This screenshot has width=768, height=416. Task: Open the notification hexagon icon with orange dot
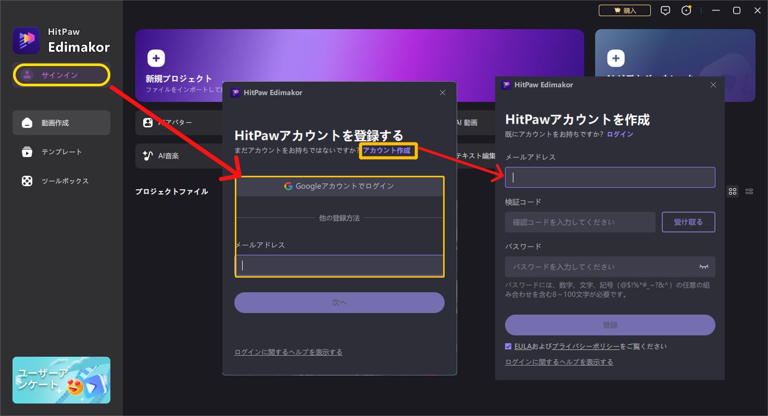tap(686, 10)
